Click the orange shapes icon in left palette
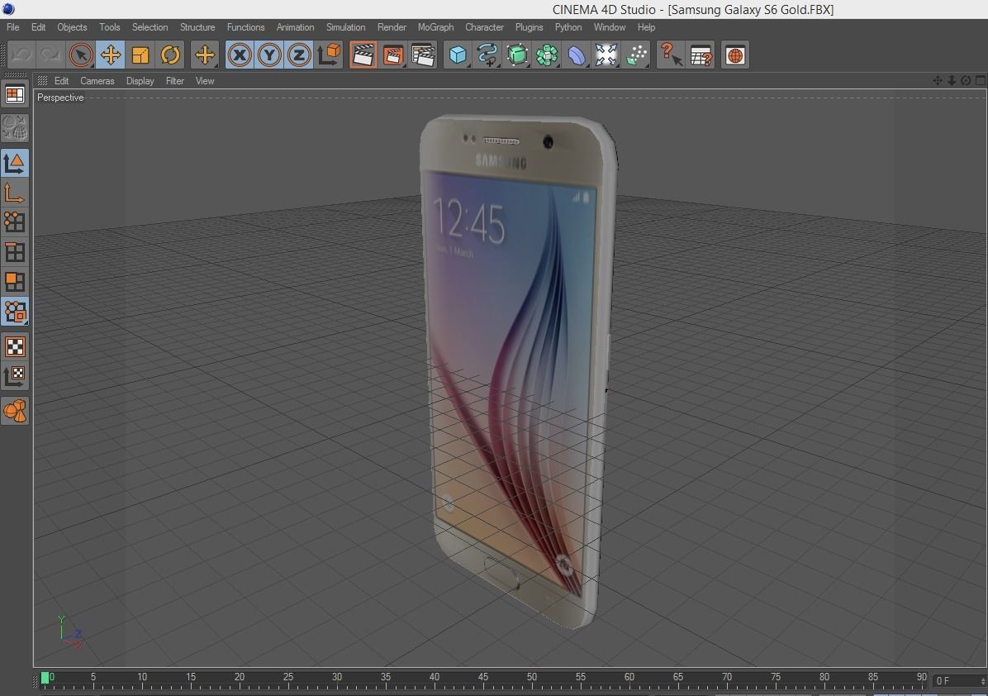Image resolution: width=988 pixels, height=696 pixels. click(15, 411)
